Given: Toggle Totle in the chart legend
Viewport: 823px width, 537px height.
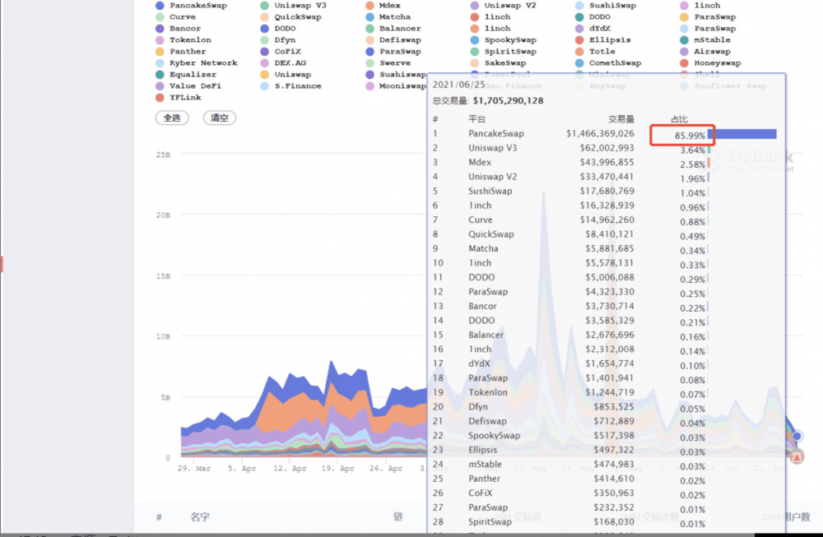Looking at the screenshot, I should [596, 51].
